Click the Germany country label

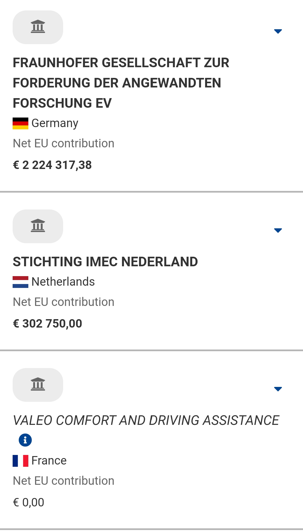55,123
